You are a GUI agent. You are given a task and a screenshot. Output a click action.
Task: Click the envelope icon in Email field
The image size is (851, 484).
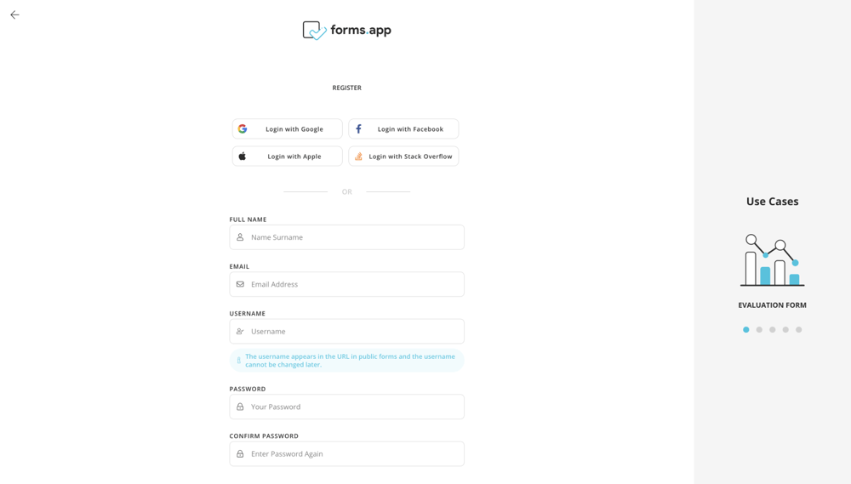pos(240,284)
